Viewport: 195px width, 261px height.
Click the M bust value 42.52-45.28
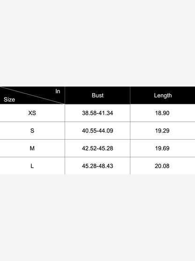click(x=97, y=148)
